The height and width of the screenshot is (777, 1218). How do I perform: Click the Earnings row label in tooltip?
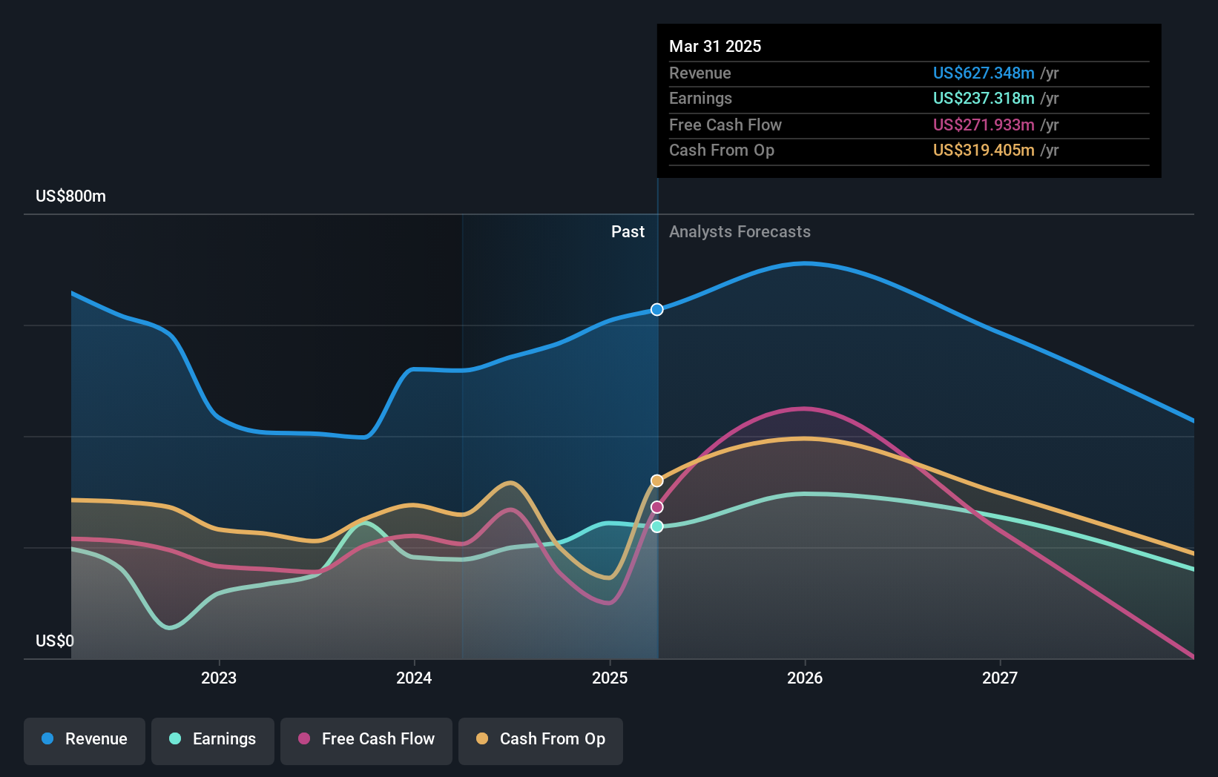tap(700, 99)
